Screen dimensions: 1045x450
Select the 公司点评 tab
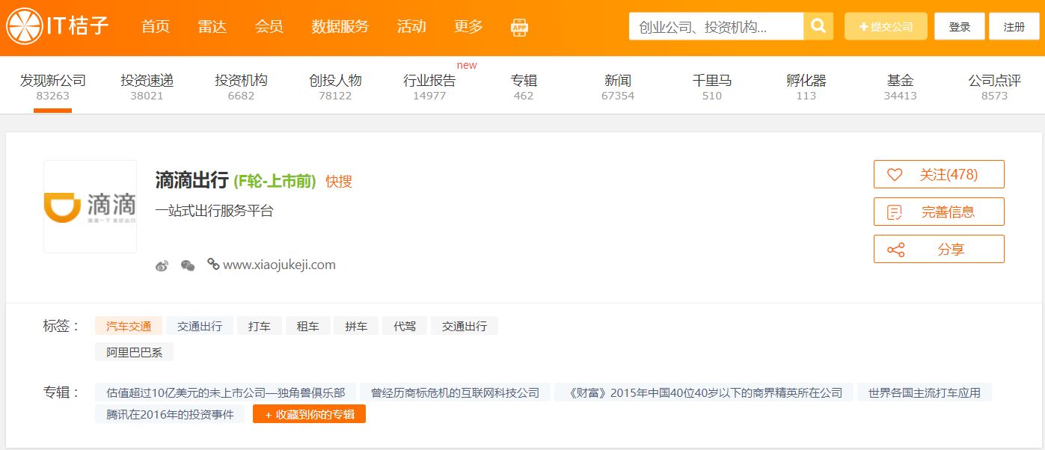coord(994,86)
